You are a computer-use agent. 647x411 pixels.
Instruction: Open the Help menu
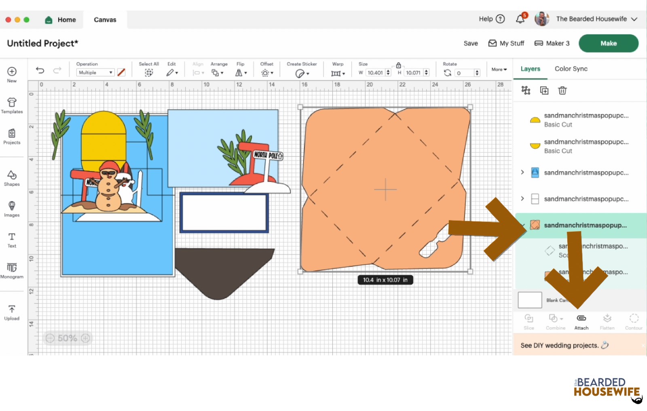click(492, 19)
